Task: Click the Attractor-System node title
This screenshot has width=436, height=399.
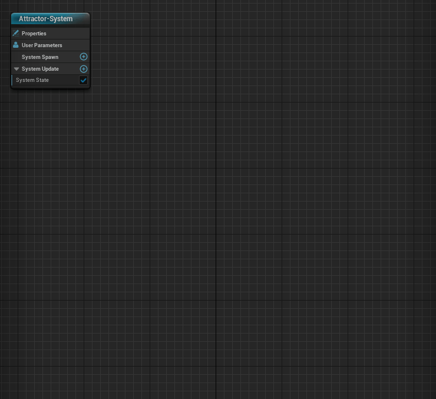Action: click(45, 19)
